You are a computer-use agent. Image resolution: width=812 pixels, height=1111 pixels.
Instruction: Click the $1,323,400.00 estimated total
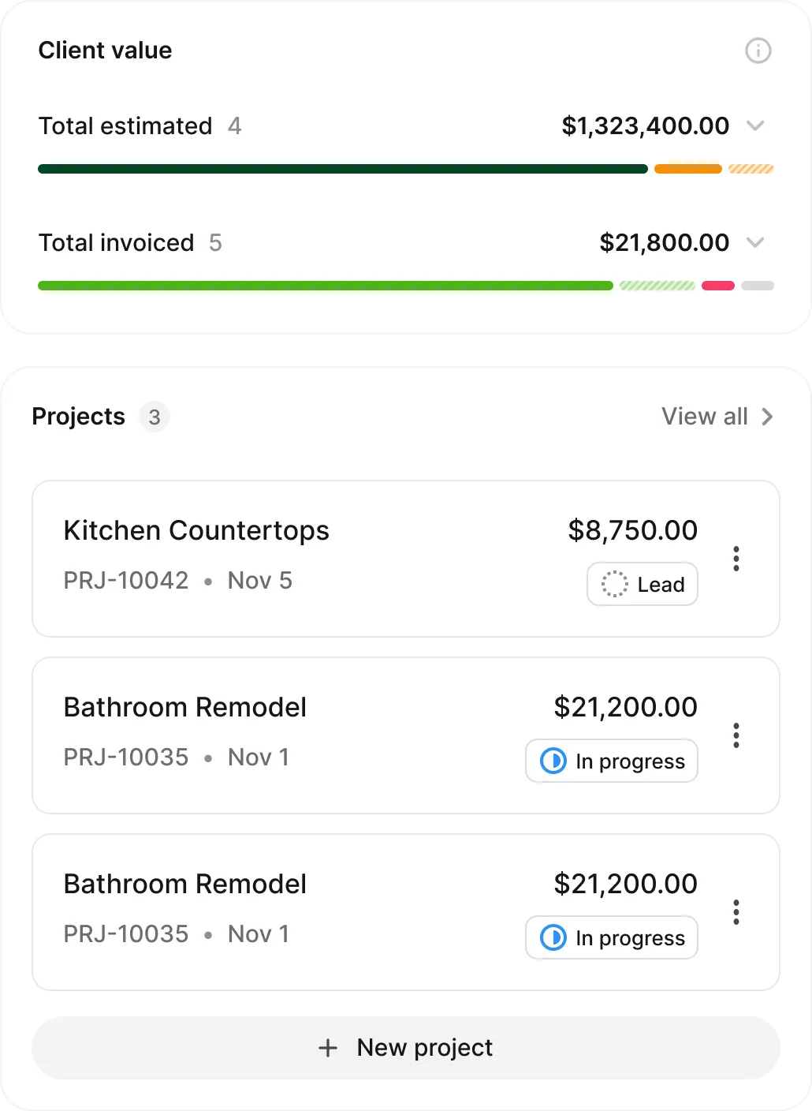pyautogui.click(x=646, y=126)
